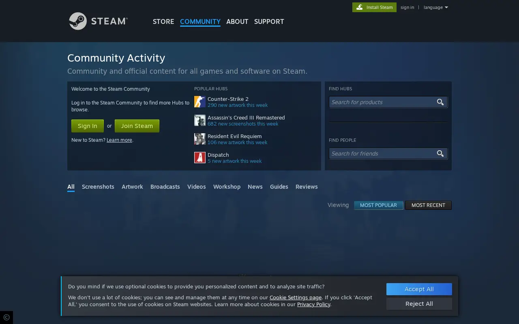Click the Steam logo in header
Viewport: 519px width, 324px height.
tap(98, 21)
